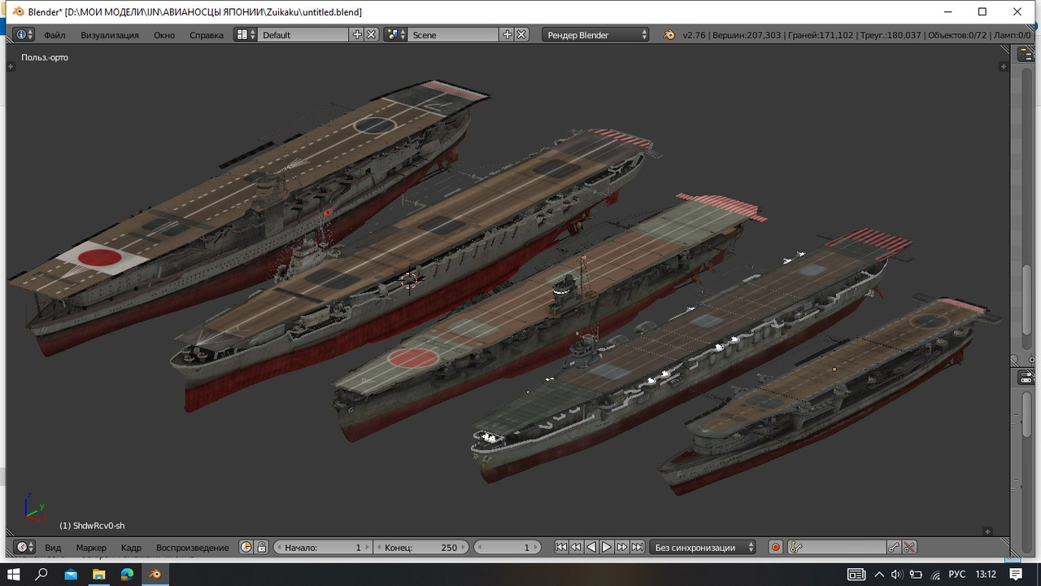Toggle automatic keyframe record button
The width and height of the screenshot is (1041, 586).
click(x=776, y=548)
